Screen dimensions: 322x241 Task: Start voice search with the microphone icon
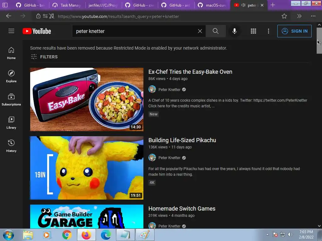pos(235,31)
